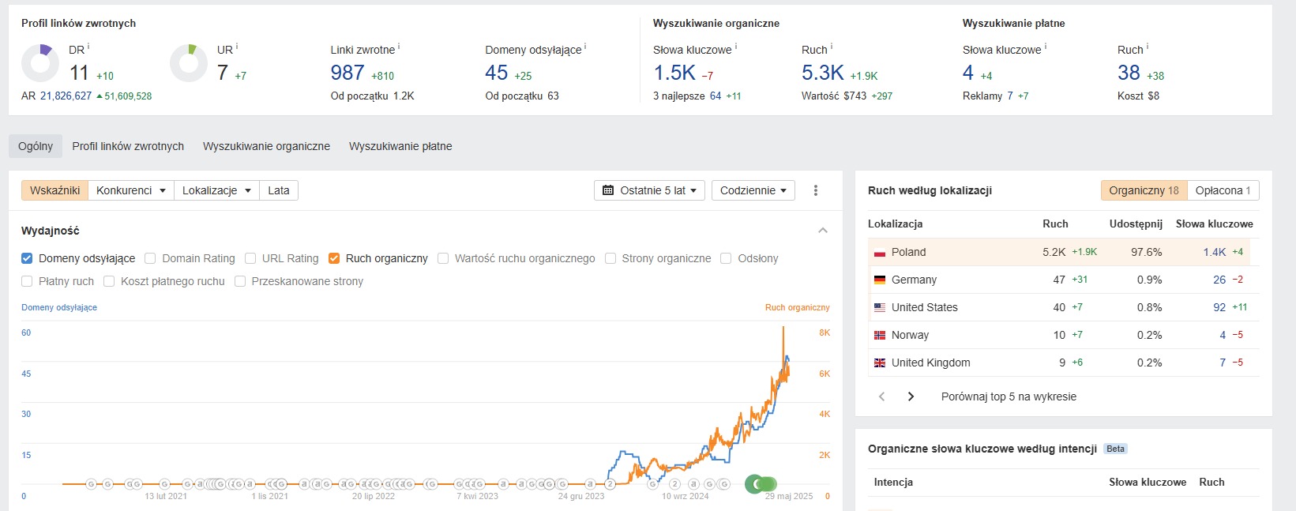Click the info icon next to Linki zwrotne
This screenshot has width=1296, height=511.
tap(399, 47)
